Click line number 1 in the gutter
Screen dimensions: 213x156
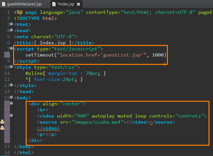click(x=8, y=13)
